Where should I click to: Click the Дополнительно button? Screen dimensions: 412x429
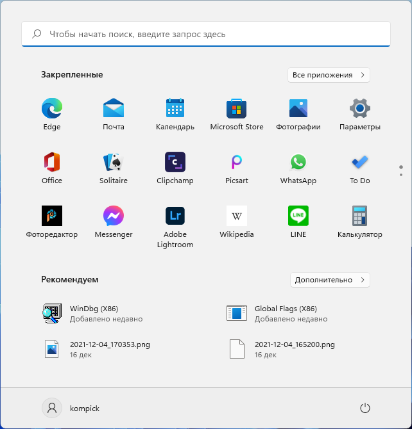[x=330, y=280]
